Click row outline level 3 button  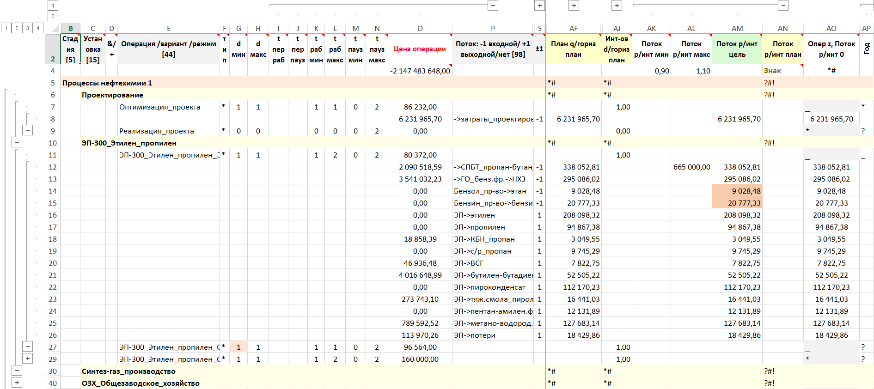[x=27, y=28]
